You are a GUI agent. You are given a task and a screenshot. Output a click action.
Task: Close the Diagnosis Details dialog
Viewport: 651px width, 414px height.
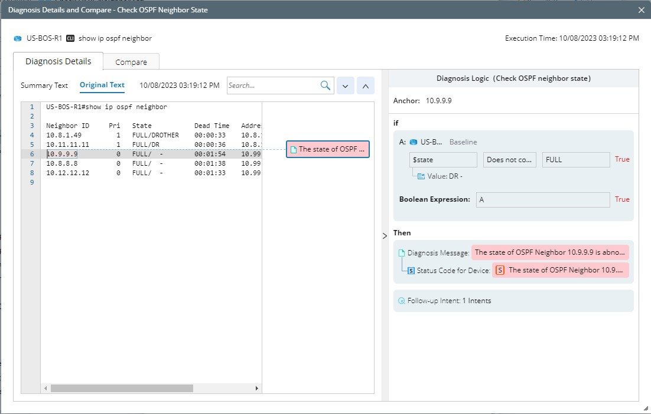tap(642, 10)
